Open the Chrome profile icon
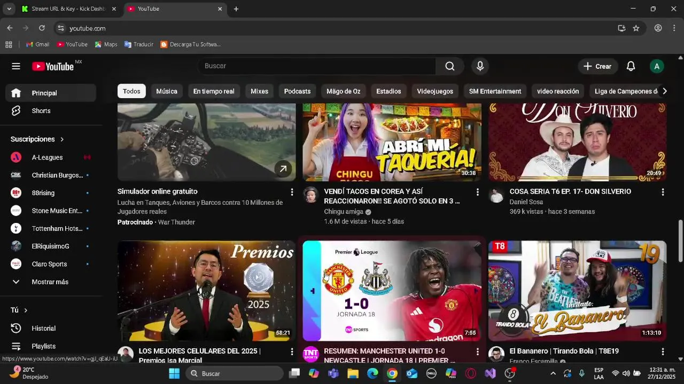Screen dimensions: 684x384 pos(658,28)
